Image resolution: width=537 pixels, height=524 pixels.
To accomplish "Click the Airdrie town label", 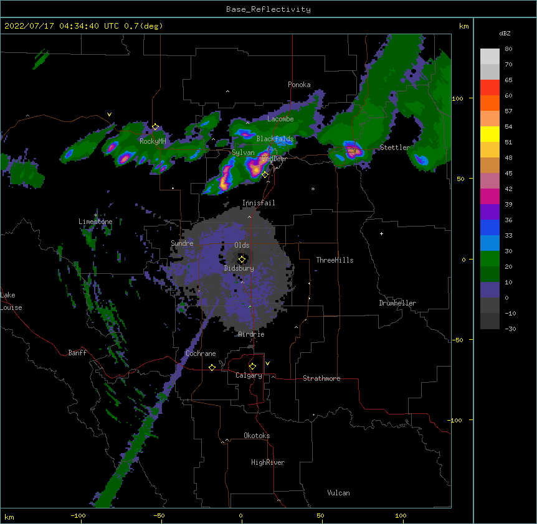I will point(251,334).
